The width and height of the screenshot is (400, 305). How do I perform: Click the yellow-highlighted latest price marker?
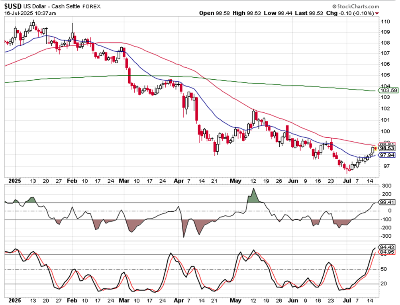pos(375,148)
